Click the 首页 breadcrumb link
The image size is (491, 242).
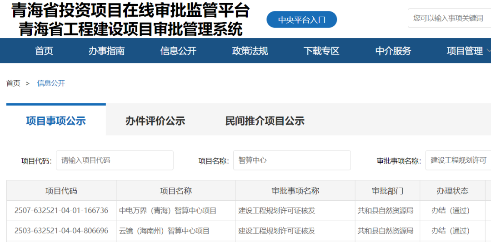13,83
